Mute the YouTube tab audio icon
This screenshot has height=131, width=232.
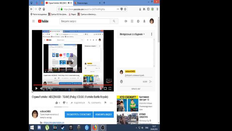tap(69, 3)
